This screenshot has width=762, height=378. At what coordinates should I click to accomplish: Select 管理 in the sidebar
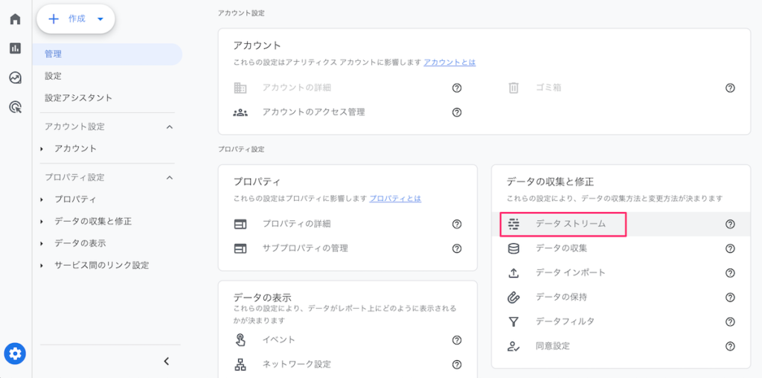coord(54,54)
